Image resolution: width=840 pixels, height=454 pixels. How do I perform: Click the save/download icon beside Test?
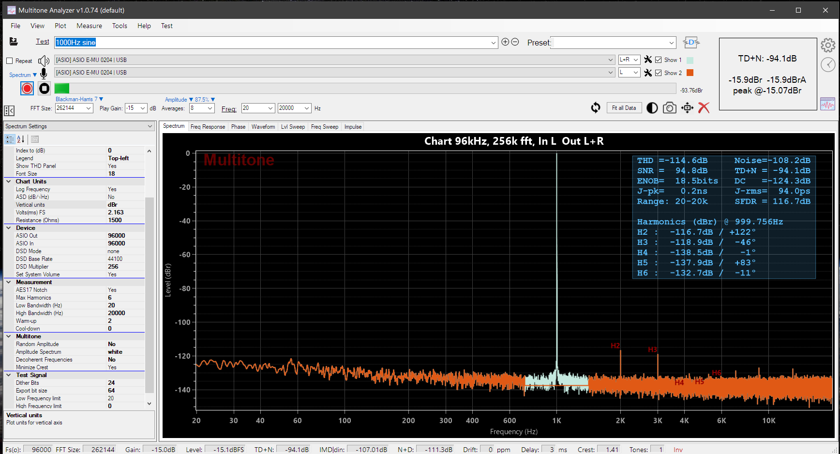click(14, 42)
